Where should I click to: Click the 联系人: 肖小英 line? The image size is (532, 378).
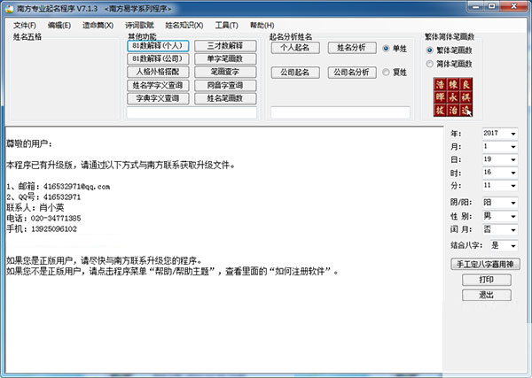point(35,207)
